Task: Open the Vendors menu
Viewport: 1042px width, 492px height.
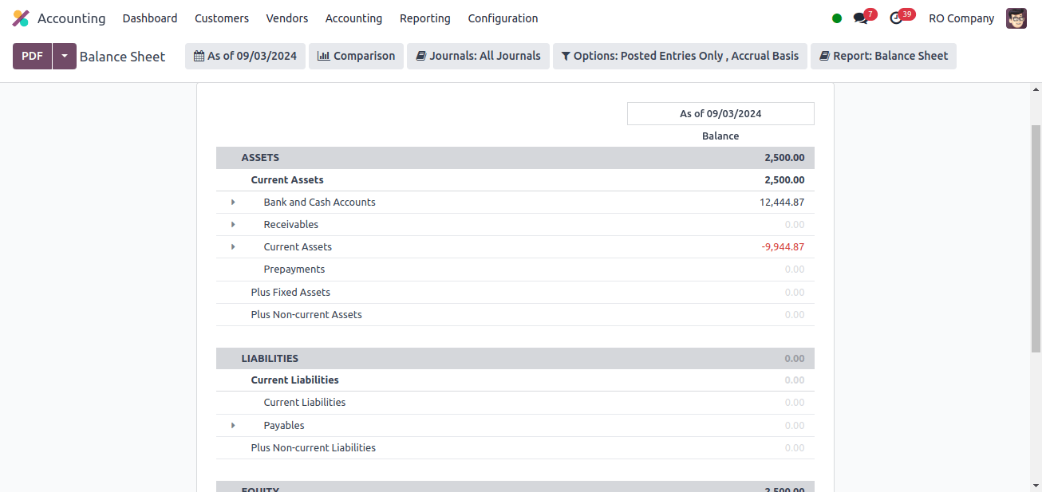Action: tap(287, 18)
